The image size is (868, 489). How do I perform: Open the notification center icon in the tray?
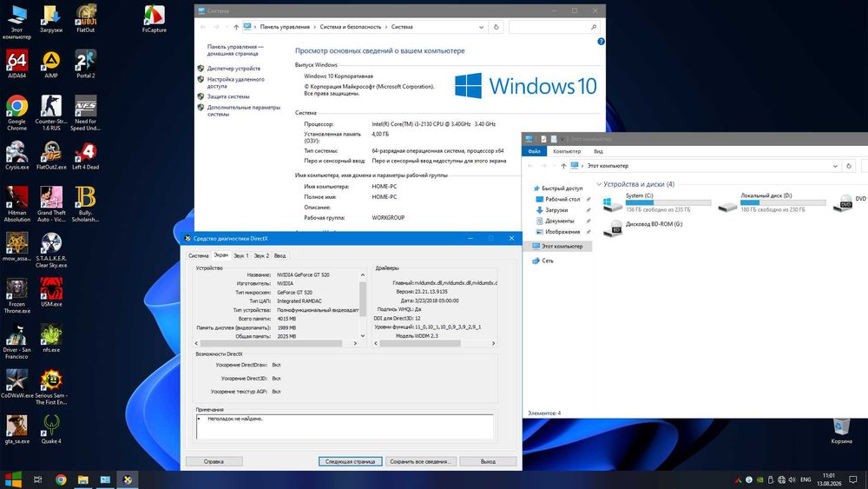pyautogui.click(x=853, y=479)
